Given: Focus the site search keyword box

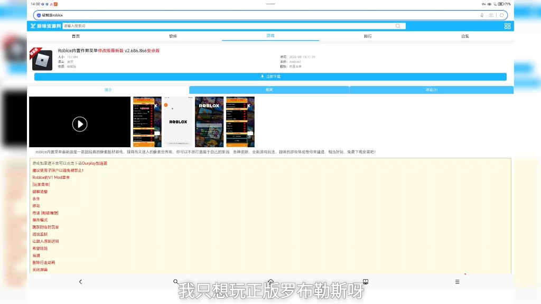Looking at the screenshot, I should point(234,26).
